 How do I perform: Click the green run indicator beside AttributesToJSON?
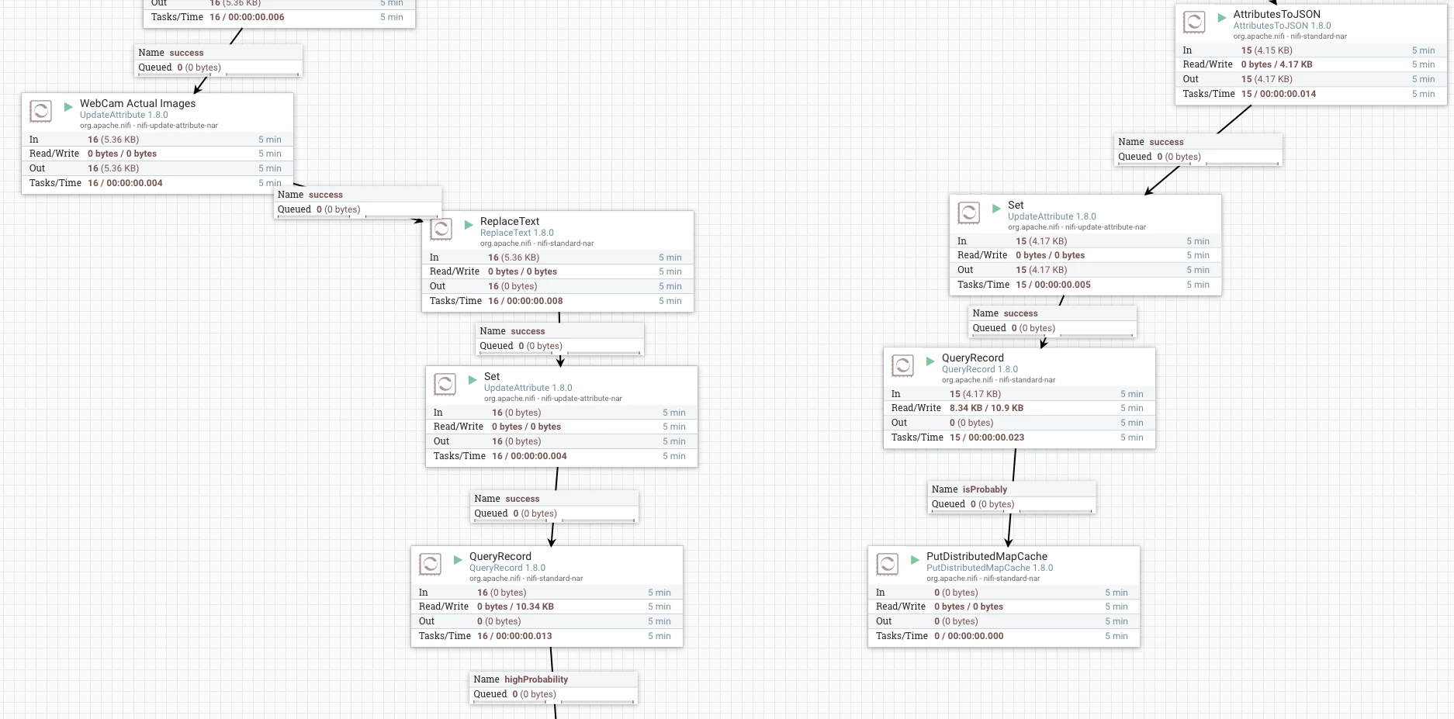[1222, 17]
